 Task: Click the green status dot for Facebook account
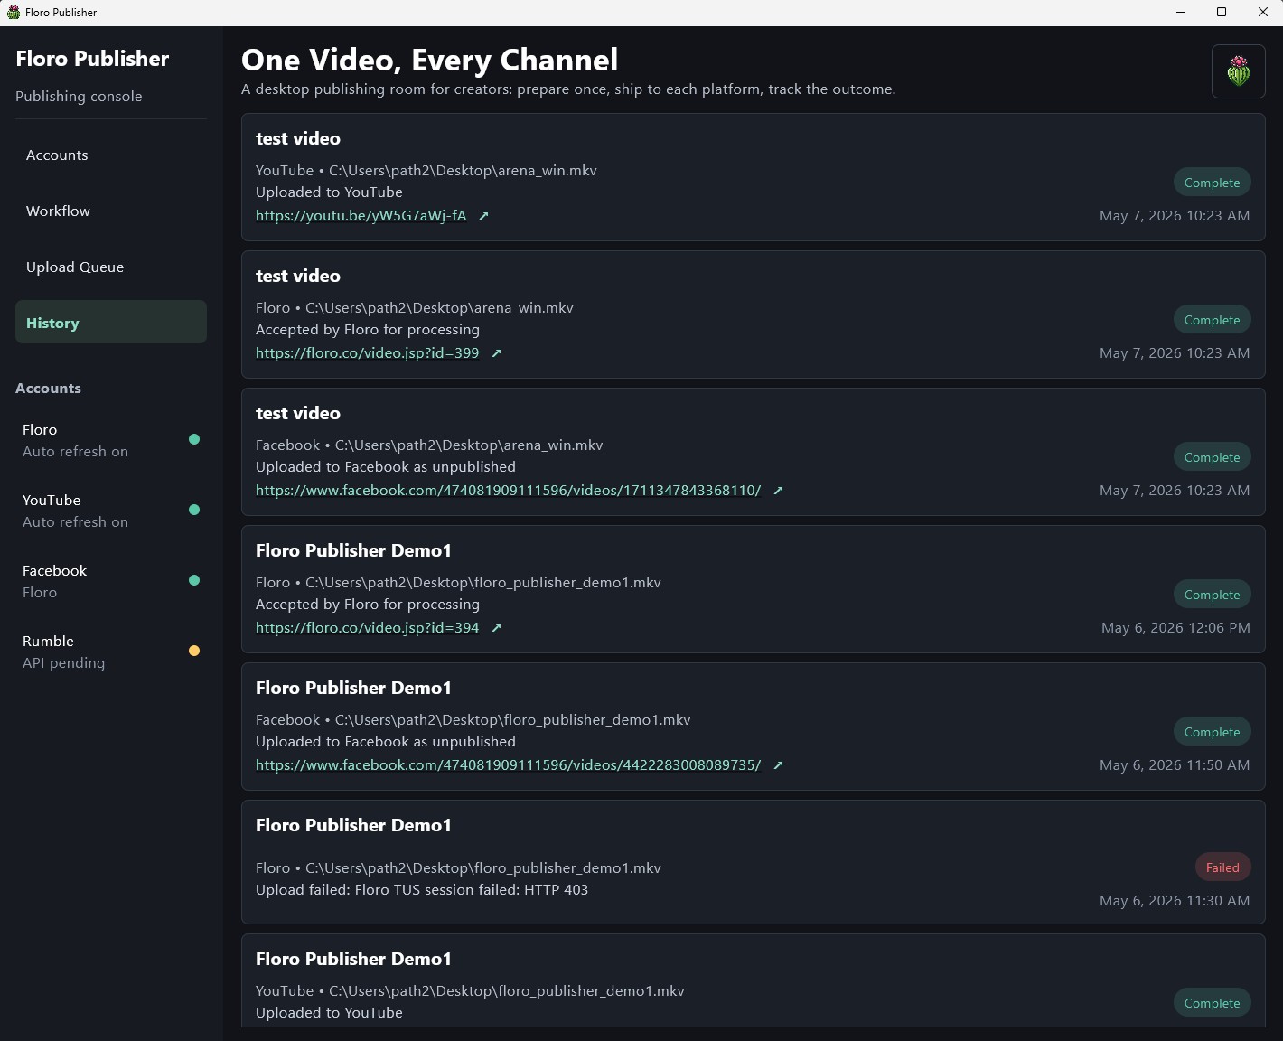193,580
